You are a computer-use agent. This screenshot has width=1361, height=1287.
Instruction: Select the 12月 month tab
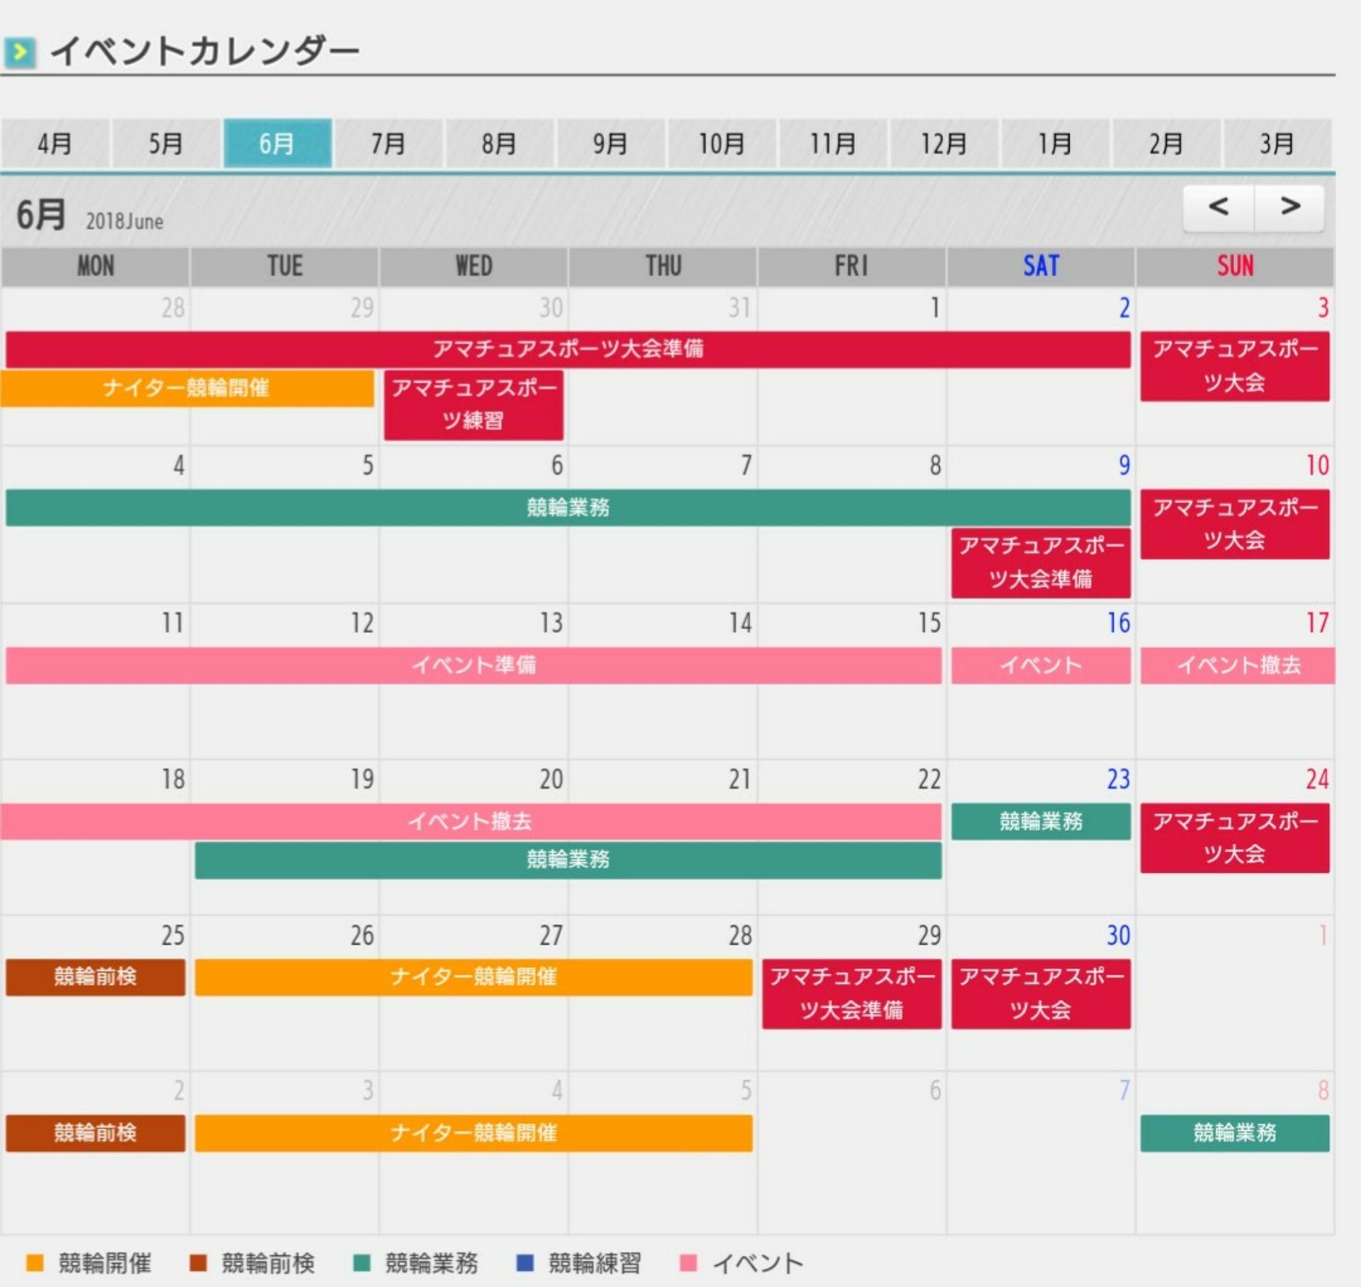(943, 144)
